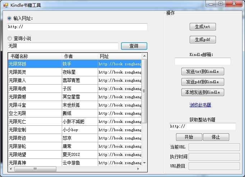Image resolution: width=245 pixels, height=177 pixels.
Task: Click author cell 铁手
Action: tap(80, 64)
